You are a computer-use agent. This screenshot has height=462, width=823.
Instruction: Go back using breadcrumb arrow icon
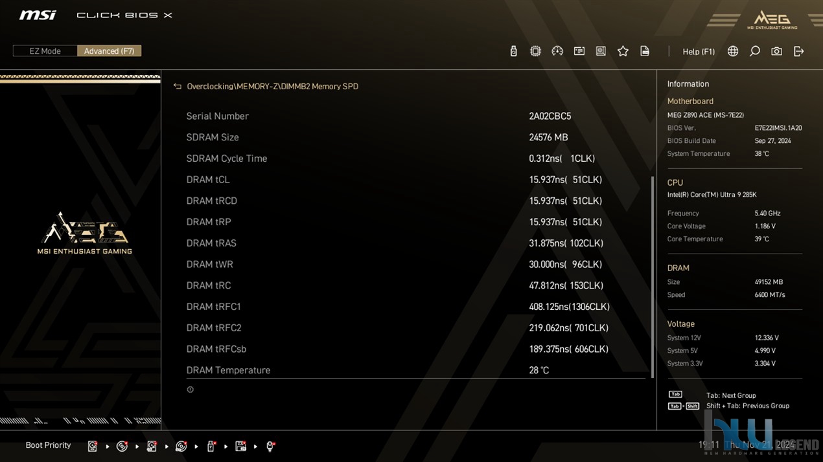click(x=178, y=86)
